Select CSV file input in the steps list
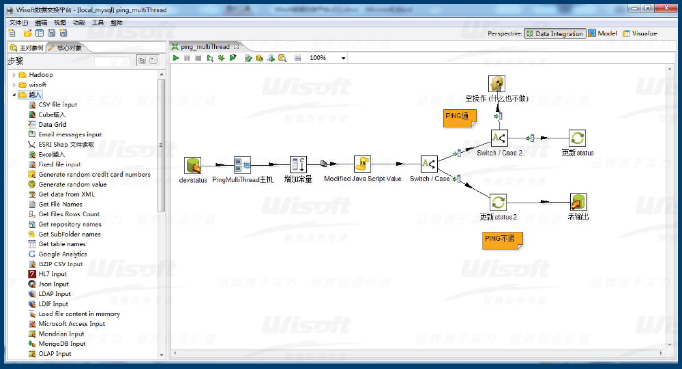 (x=58, y=104)
